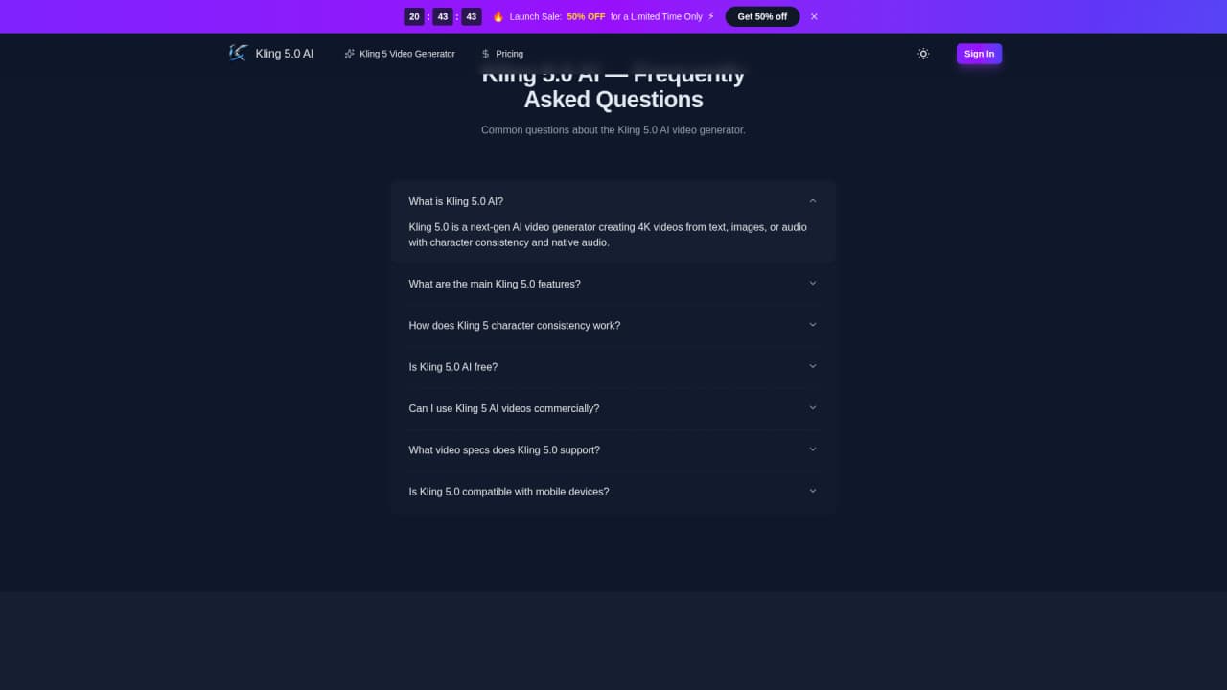The height and width of the screenshot is (690, 1227).
Task: Click the fire emoji in sale banner
Action: 498,16
